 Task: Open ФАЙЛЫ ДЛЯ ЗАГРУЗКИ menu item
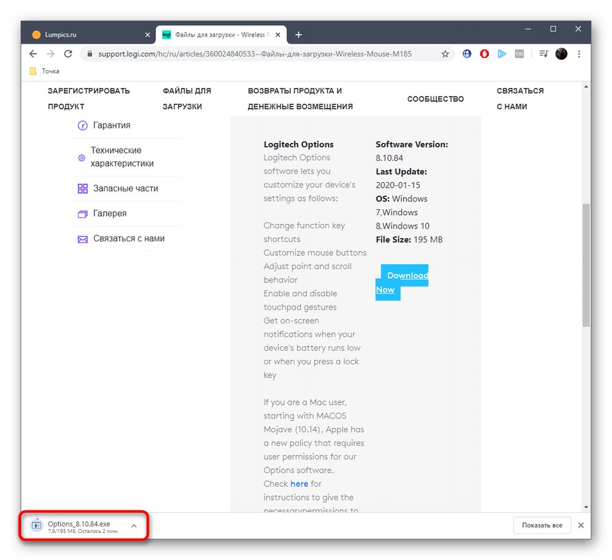[x=187, y=98]
